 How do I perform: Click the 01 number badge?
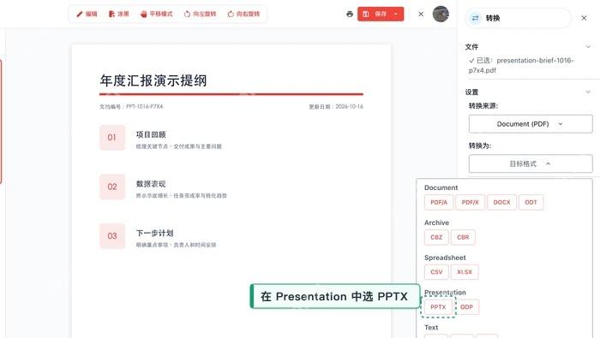(111, 138)
